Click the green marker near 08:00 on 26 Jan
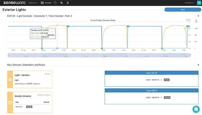 tap(102, 48)
